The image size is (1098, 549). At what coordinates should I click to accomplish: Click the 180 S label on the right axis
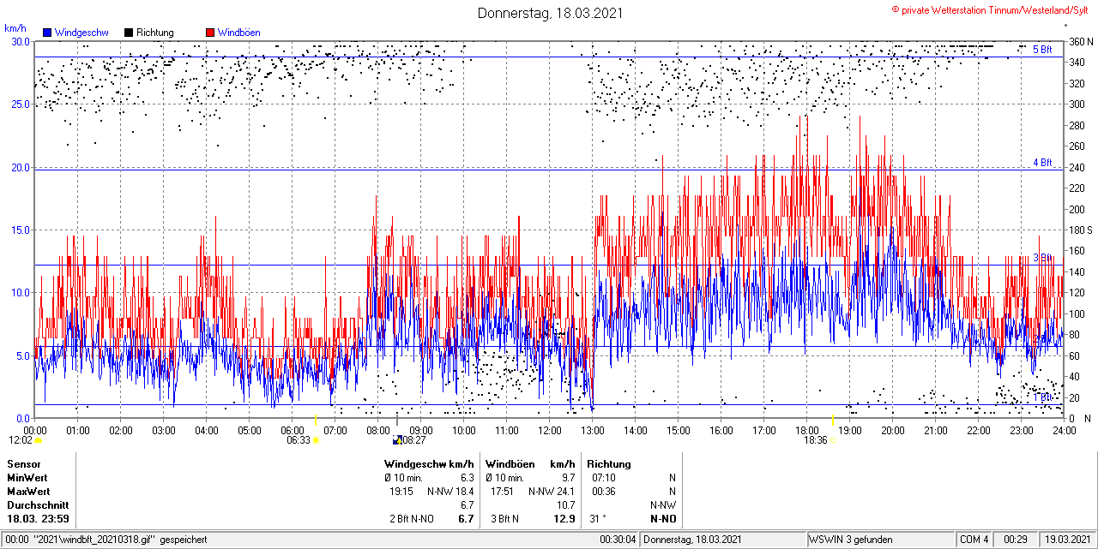point(1081,230)
